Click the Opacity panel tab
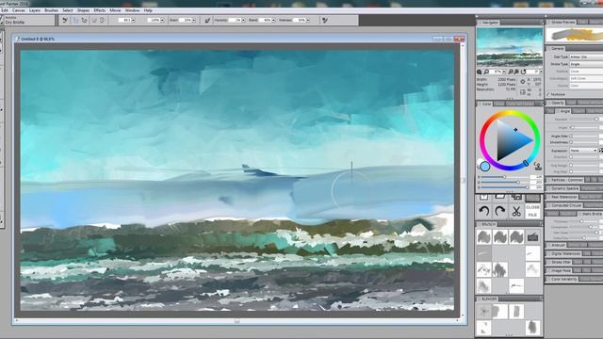603x339 pixels. click(x=557, y=103)
